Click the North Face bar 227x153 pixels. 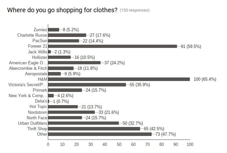pos(65,118)
